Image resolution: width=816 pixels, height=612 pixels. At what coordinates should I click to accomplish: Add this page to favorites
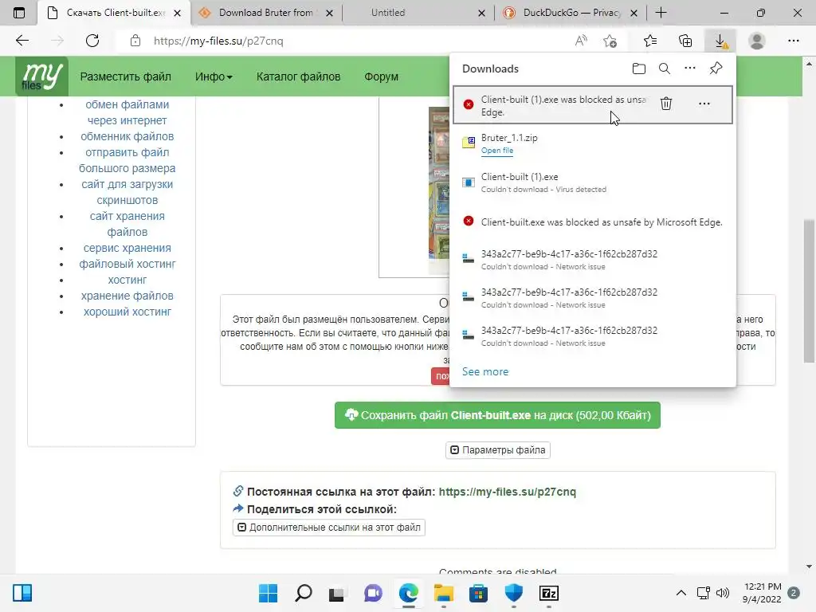click(610, 41)
